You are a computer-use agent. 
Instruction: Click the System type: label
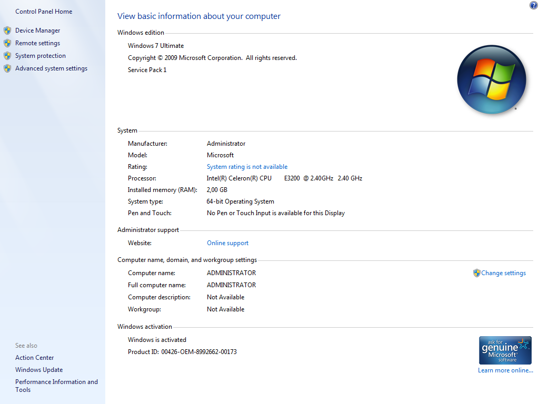[x=145, y=201]
